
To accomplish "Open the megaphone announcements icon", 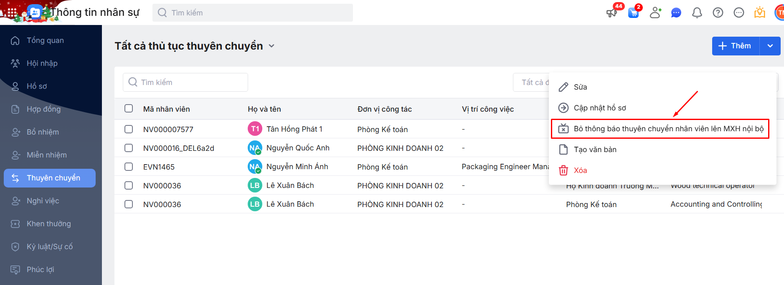I will (x=611, y=13).
